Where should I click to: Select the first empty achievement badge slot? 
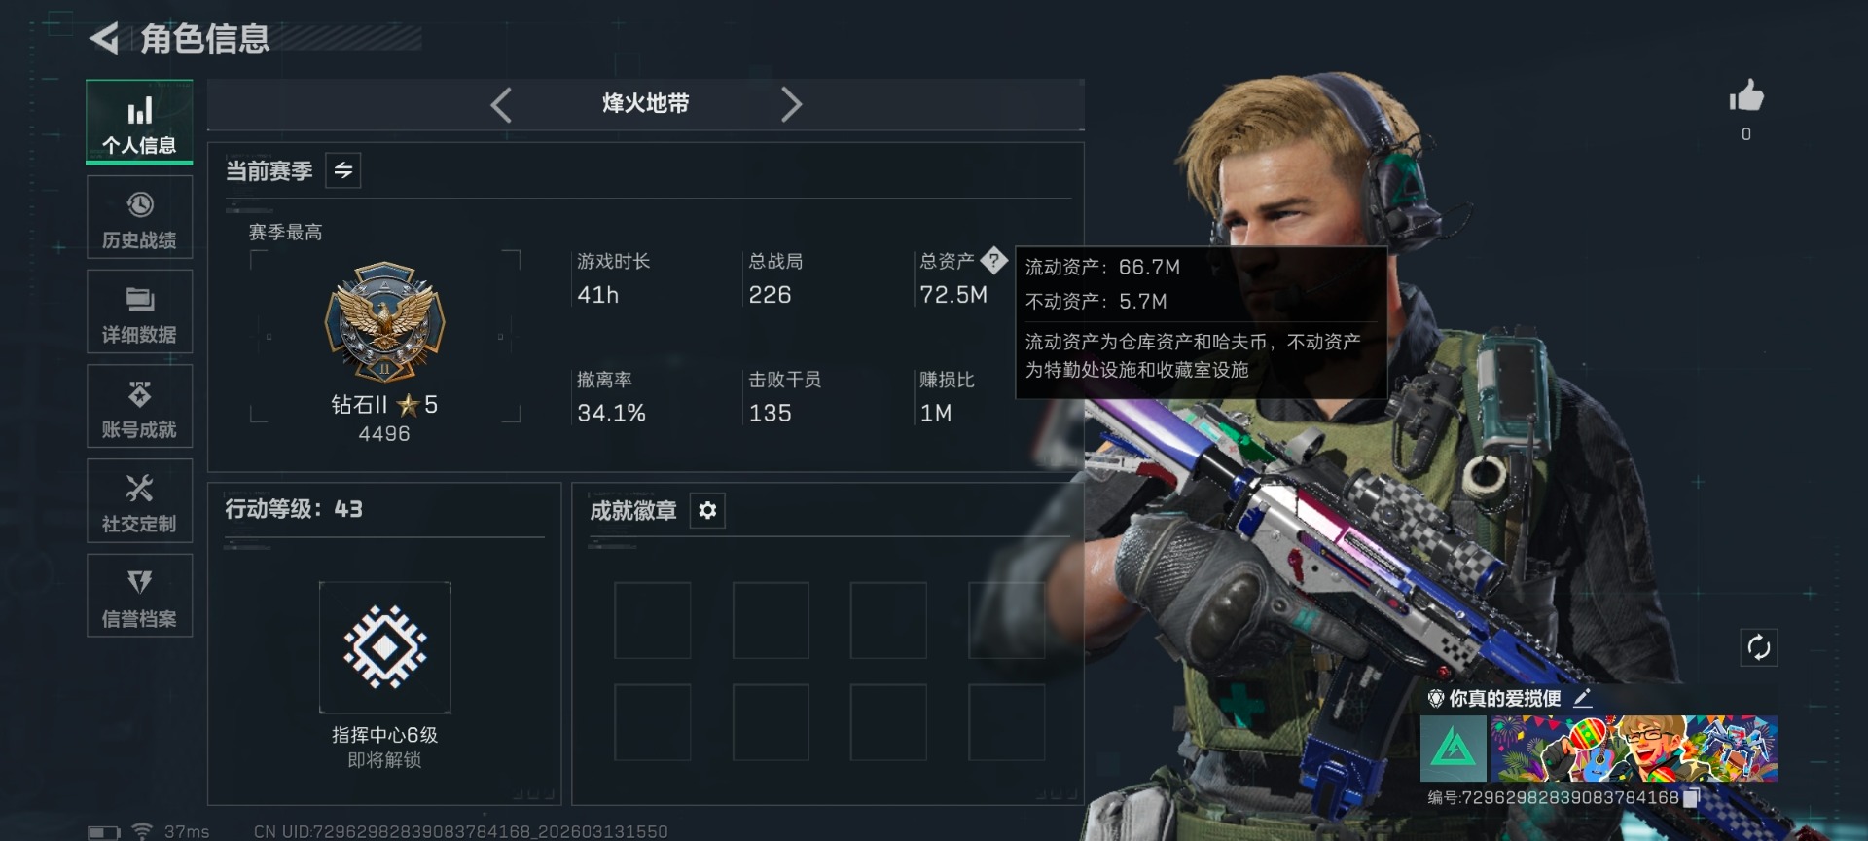(652, 620)
